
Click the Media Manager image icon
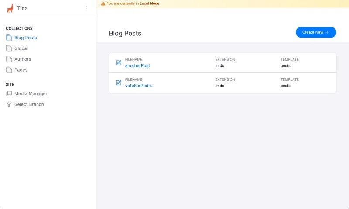[9, 93]
